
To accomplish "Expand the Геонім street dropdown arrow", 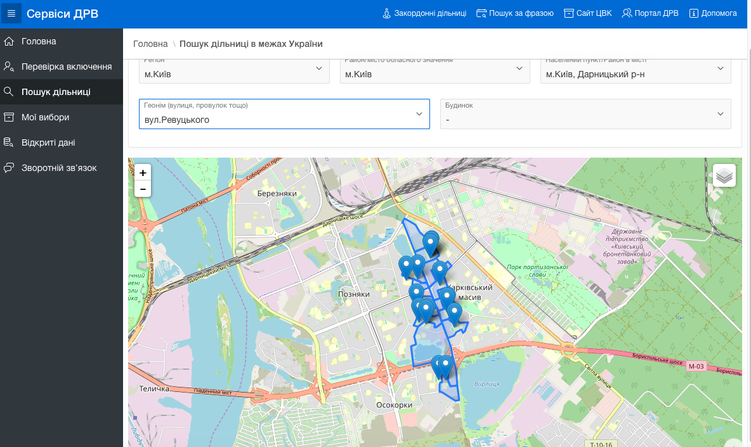I will tap(419, 114).
